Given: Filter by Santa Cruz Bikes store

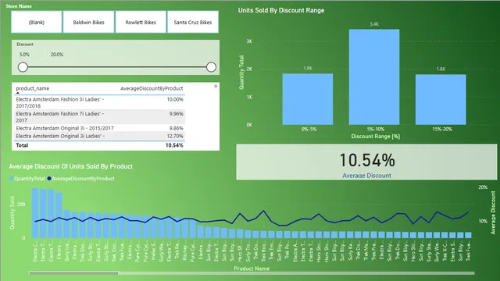Looking at the screenshot, I should point(193,22).
